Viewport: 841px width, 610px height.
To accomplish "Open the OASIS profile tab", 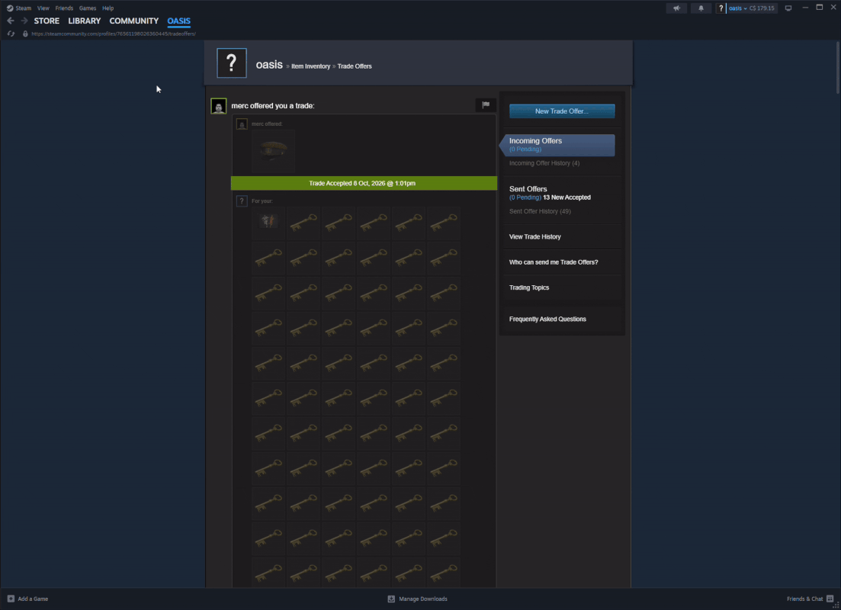I will [x=178, y=21].
